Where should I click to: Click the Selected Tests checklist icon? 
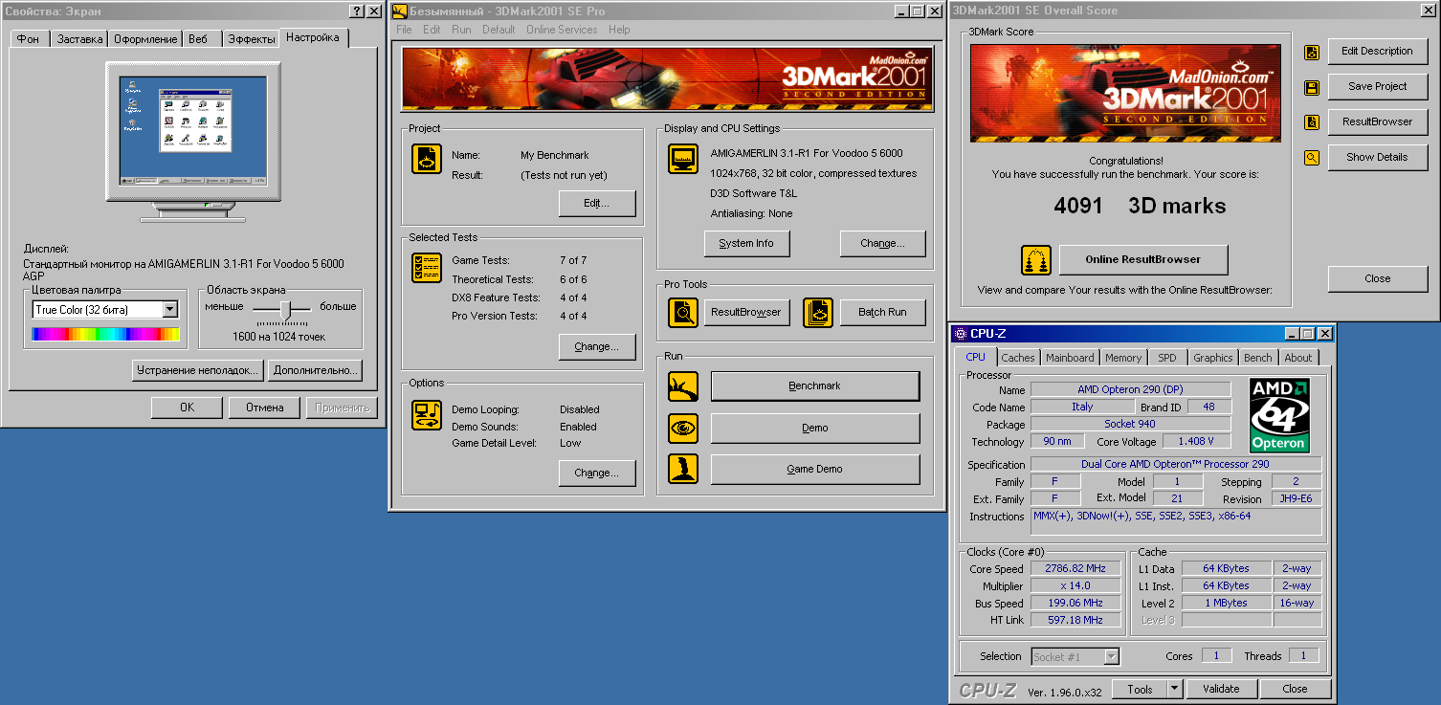pyautogui.click(x=427, y=268)
